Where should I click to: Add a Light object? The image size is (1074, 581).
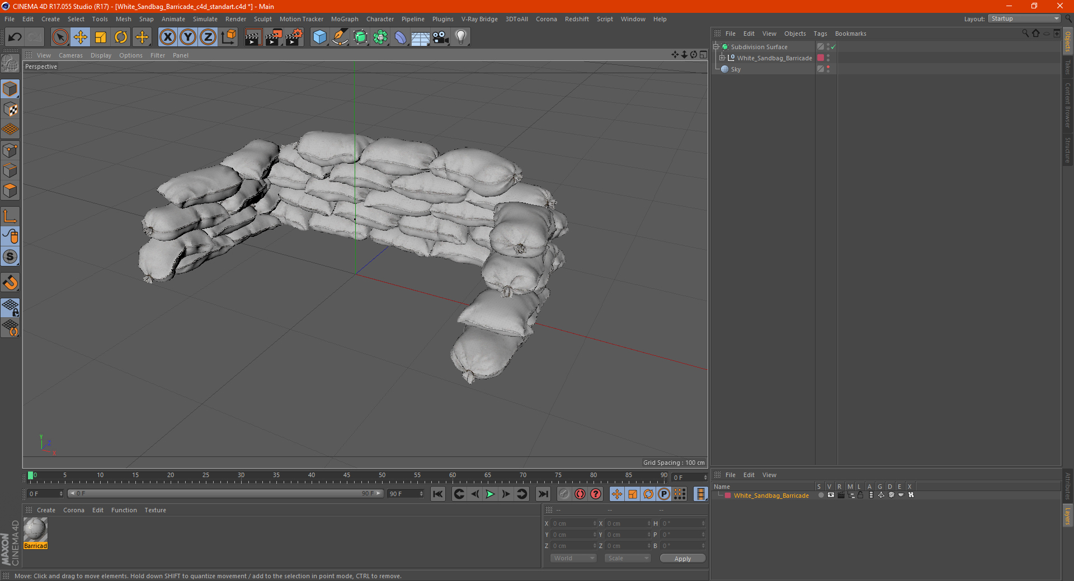pyautogui.click(x=461, y=37)
